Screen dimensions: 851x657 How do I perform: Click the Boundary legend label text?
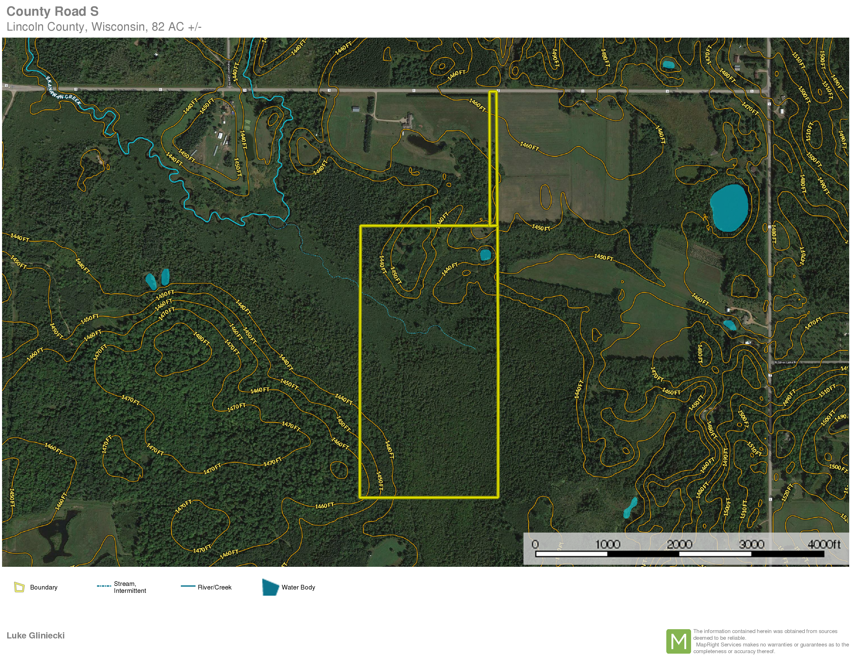click(x=44, y=587)
